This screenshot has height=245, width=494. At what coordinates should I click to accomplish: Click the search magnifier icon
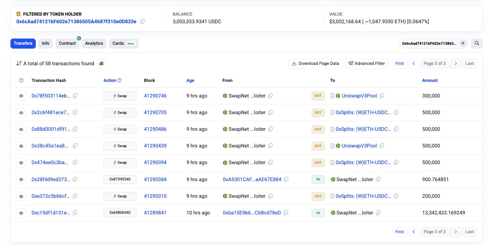coord(477,43)
